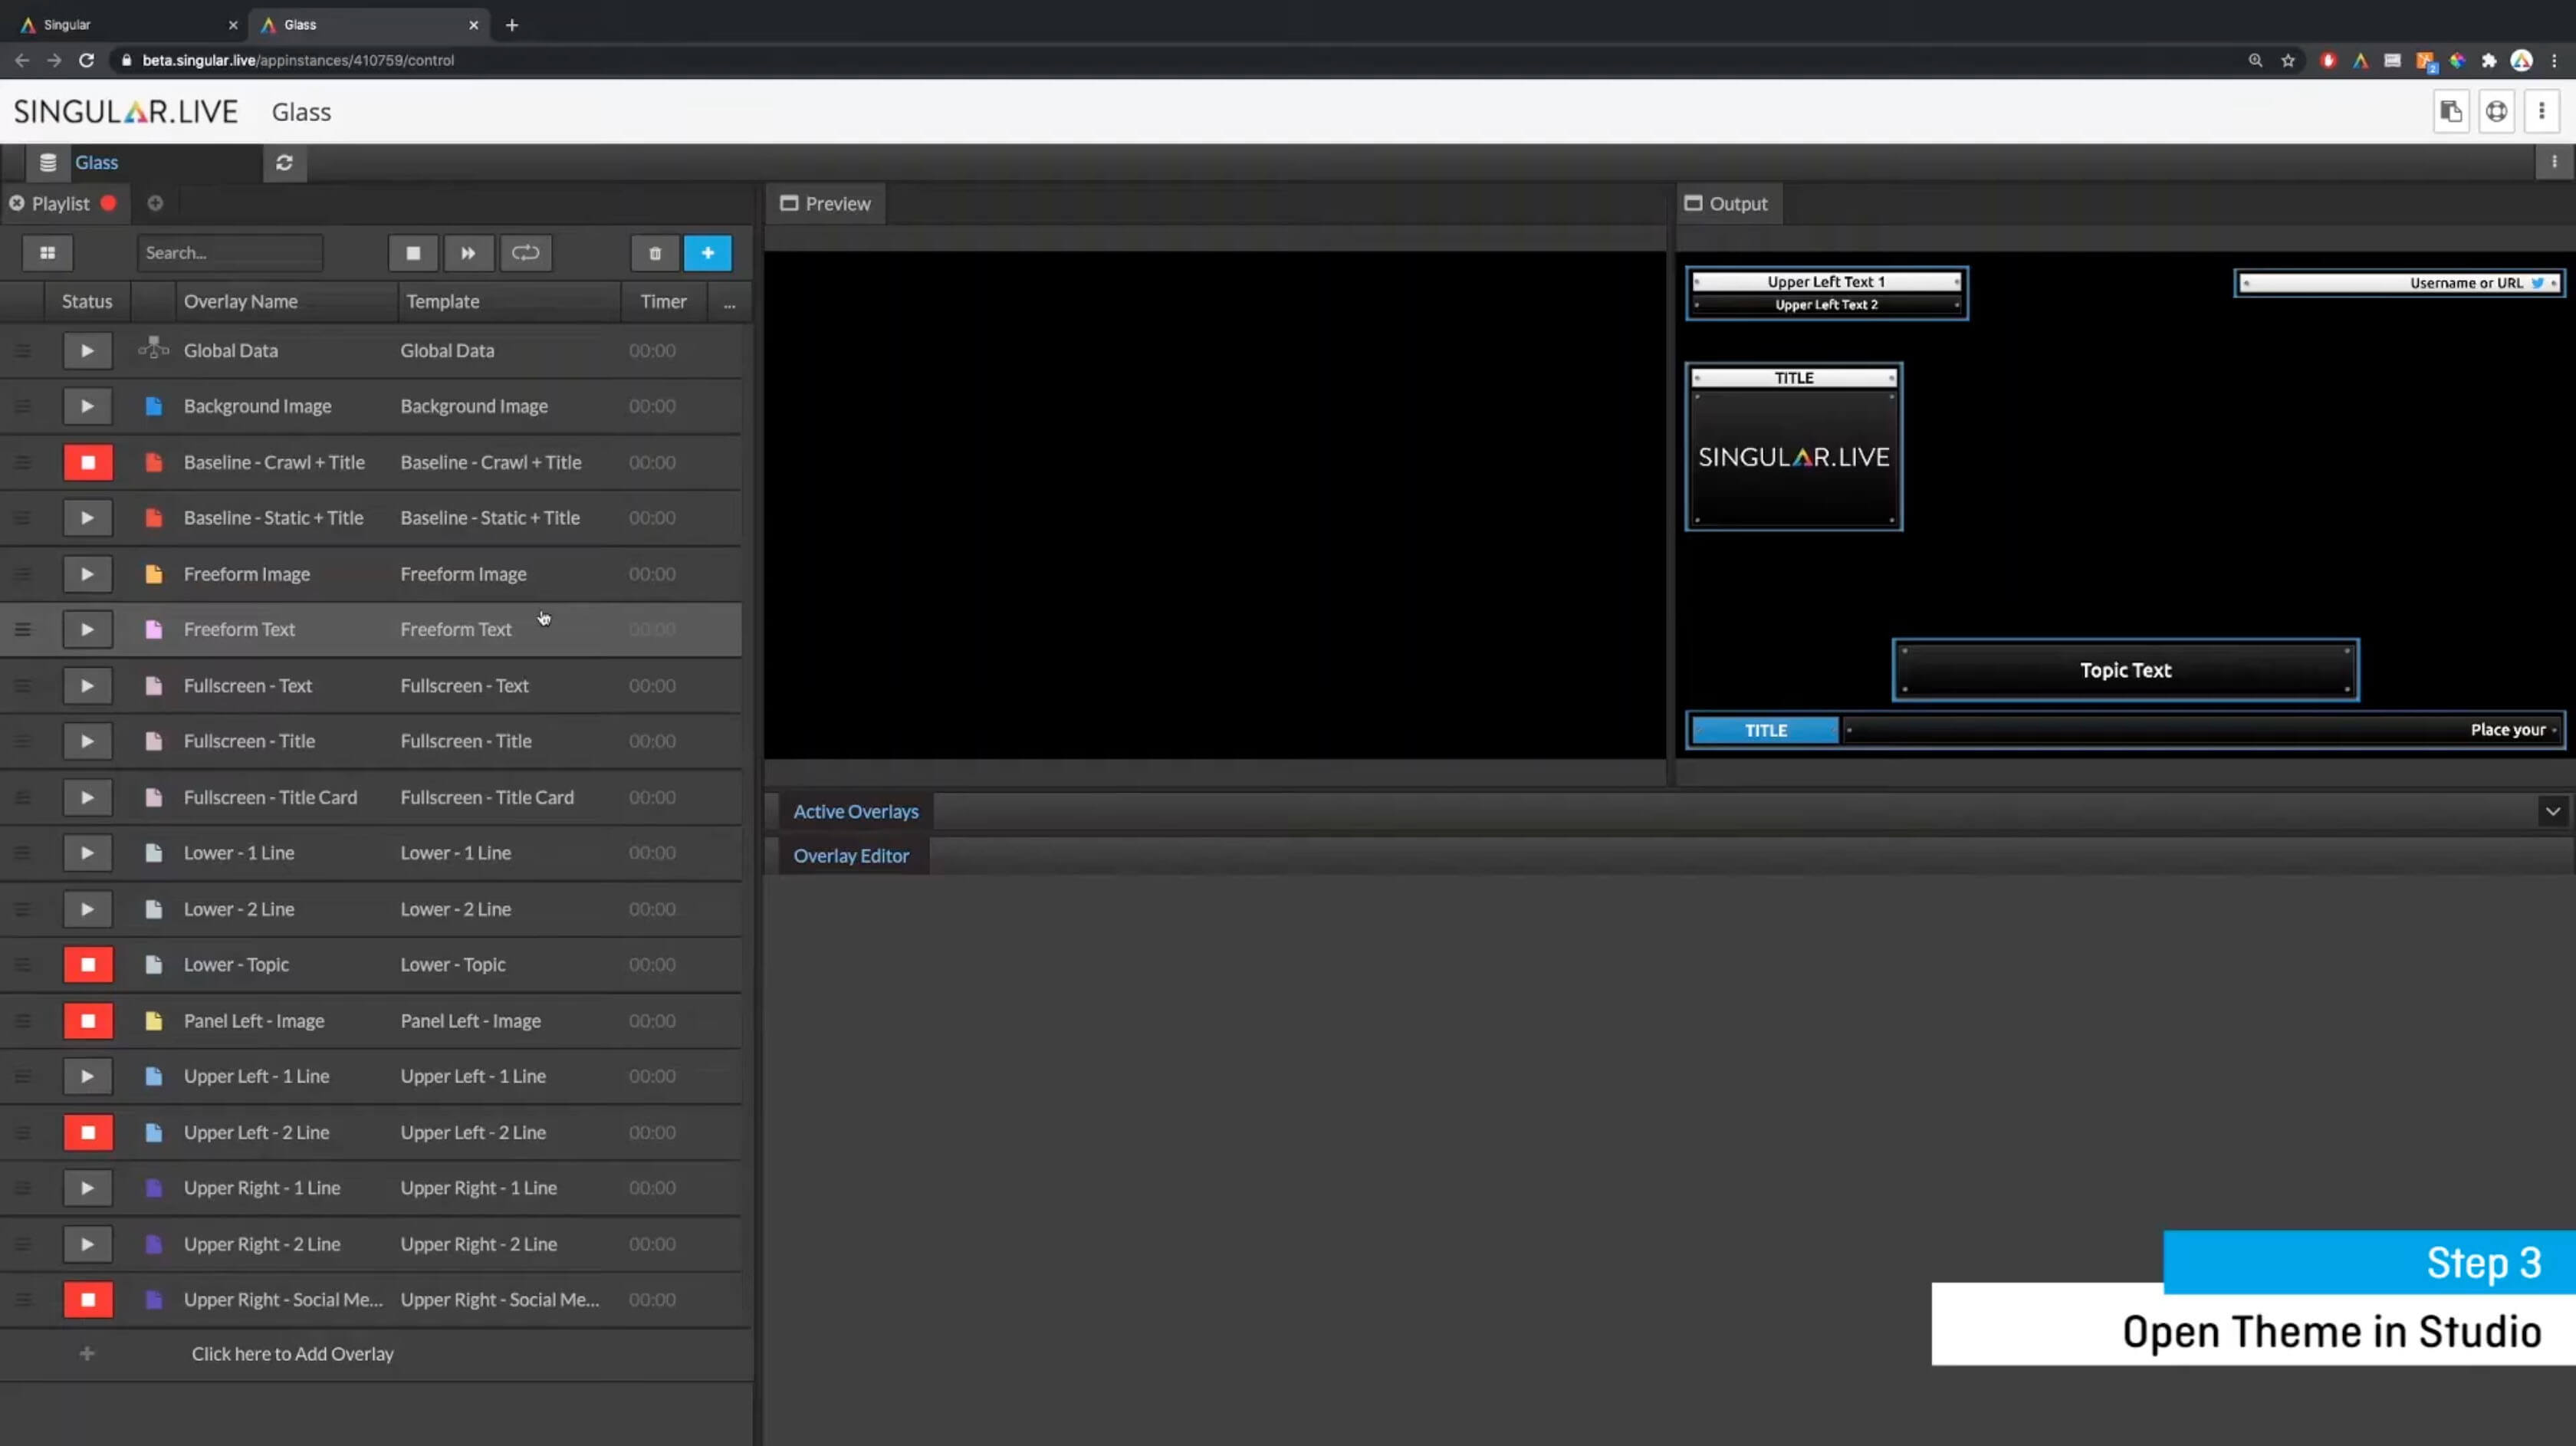Click the copy pages icon in header
Viewport: 2576px width, 1446px height.
(x=2451, y=112)
